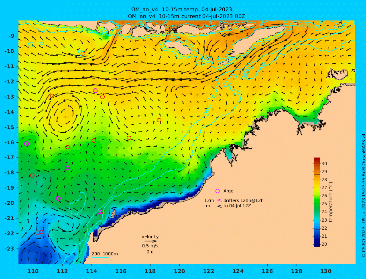Click the '2 d' text under velocity scale
Viewport: 366px width, 279px height.
point(150,252)
